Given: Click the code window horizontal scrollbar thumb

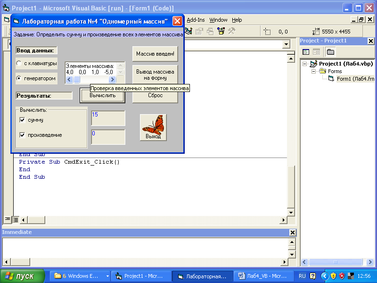Looking at the screenshot, I should [36, 220].
